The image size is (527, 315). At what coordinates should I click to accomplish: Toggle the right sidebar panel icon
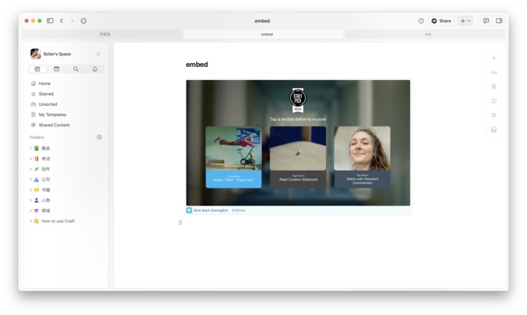[499, 21]
